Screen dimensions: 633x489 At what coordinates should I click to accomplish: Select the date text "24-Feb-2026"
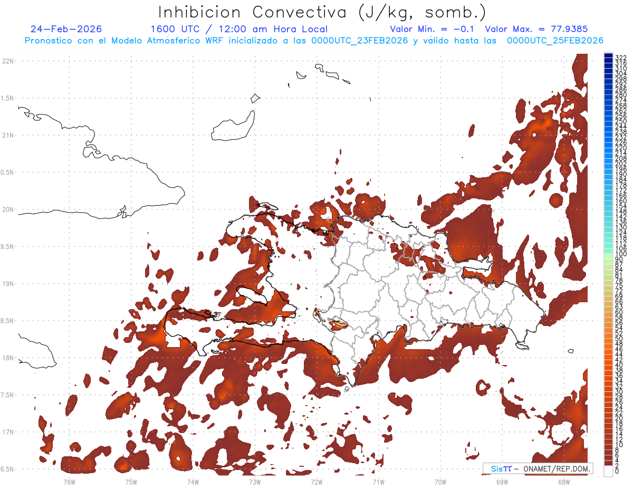pyautogui.click(x=66, y=29)
